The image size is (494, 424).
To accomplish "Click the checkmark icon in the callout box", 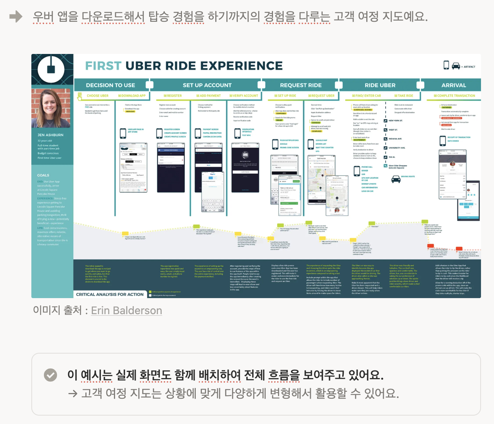I will tap(50, 375).
